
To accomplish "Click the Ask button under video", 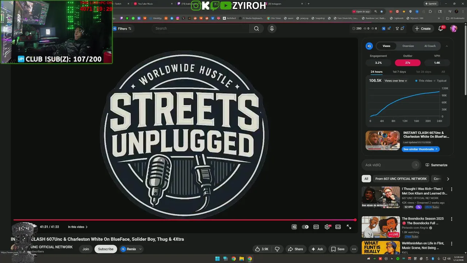I will point(317,249).
